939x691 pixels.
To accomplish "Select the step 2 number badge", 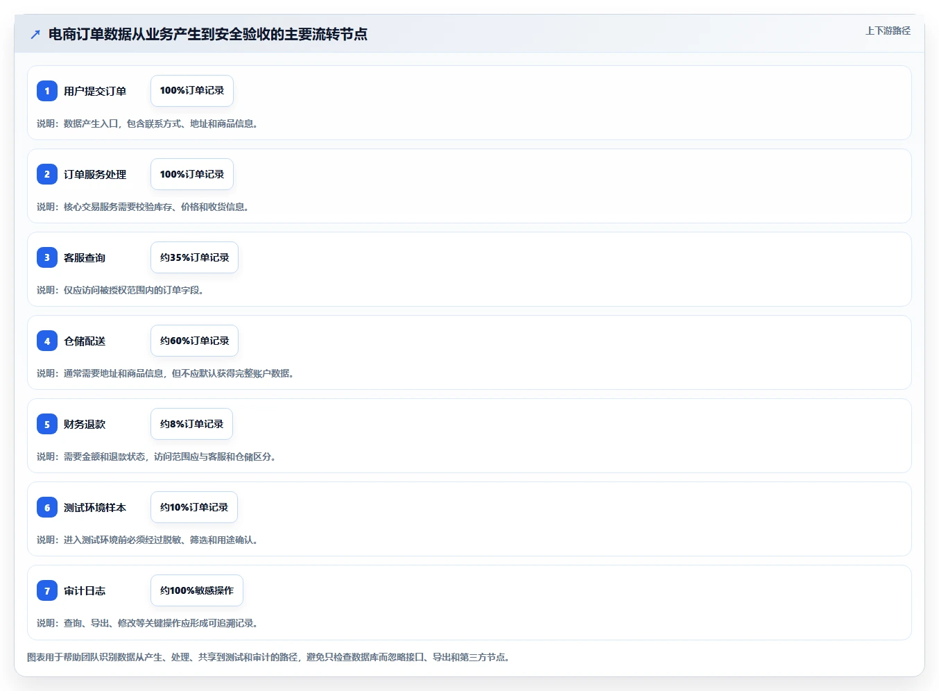I will [47, 174].
